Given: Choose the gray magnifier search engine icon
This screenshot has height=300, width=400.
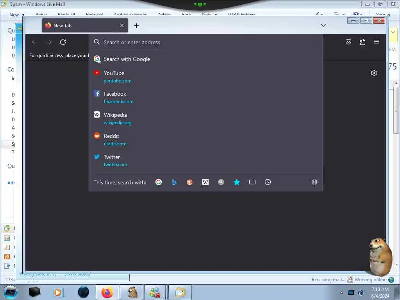Looking at the screenshot, I should [221, 182].
